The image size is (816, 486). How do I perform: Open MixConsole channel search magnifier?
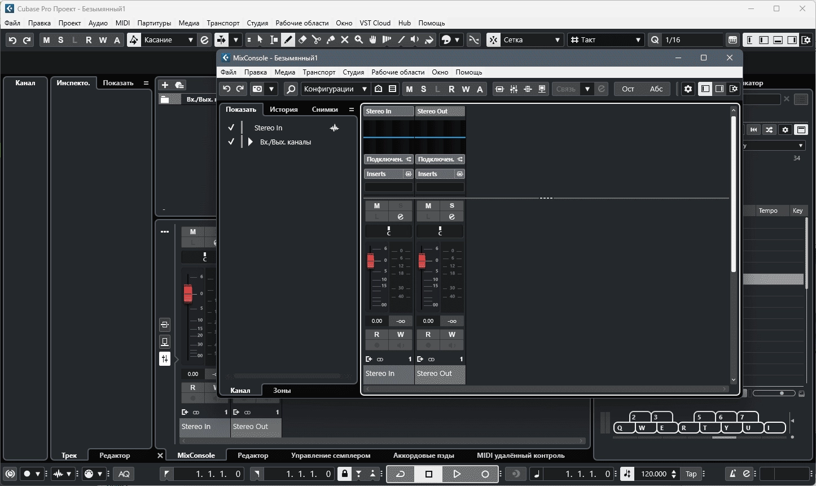(290, 89)
